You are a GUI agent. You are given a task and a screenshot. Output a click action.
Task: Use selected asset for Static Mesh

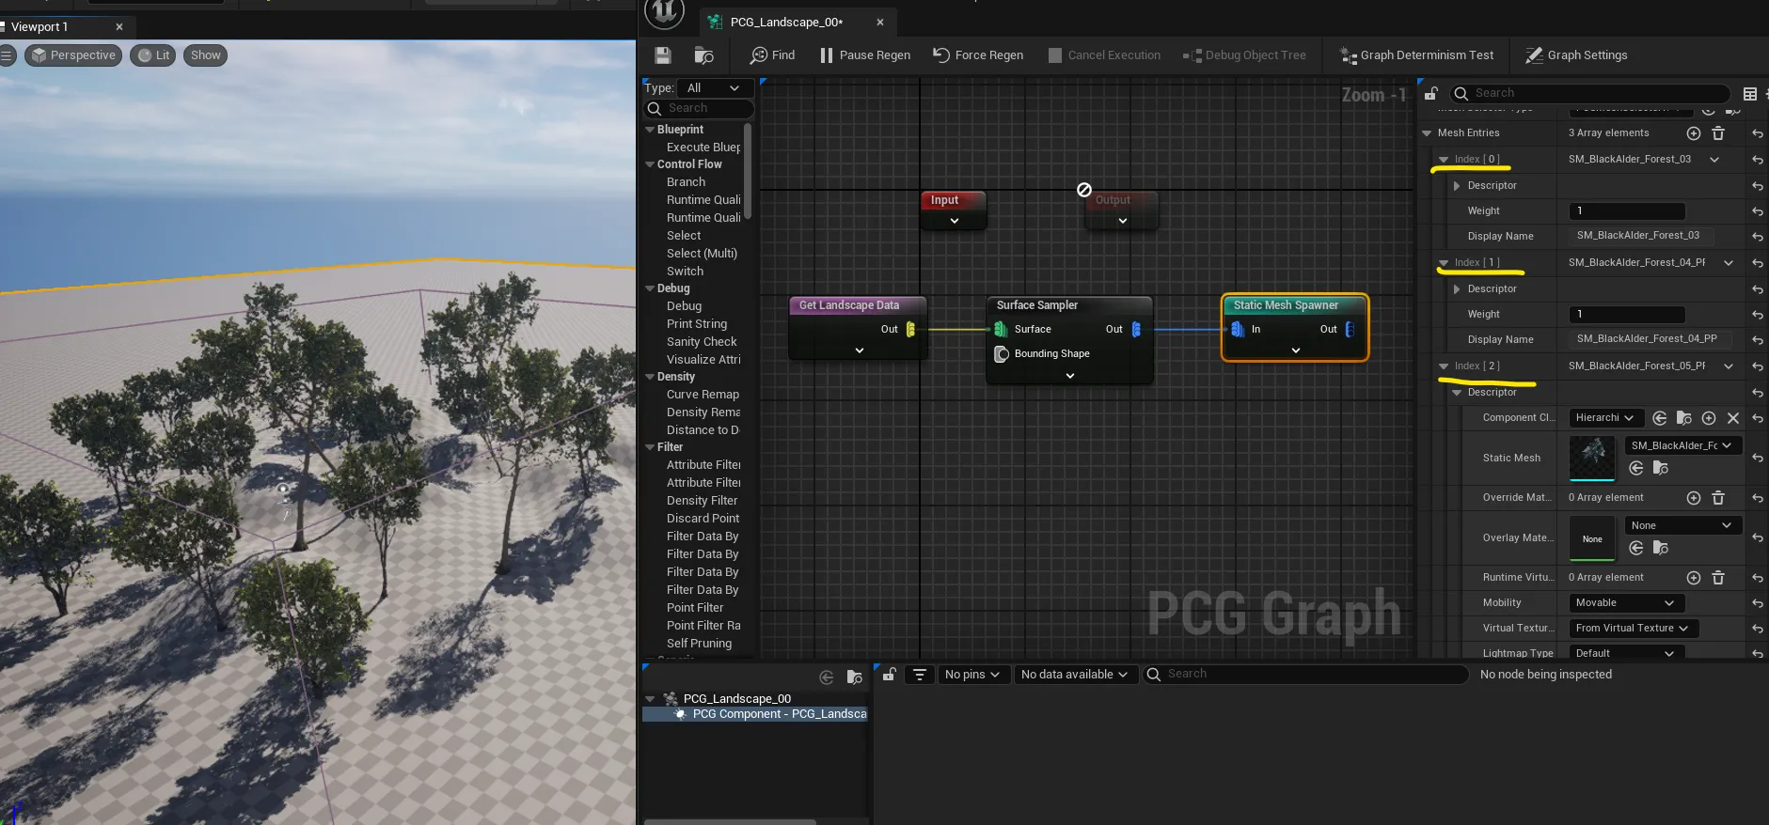(x=1636, y=468)
